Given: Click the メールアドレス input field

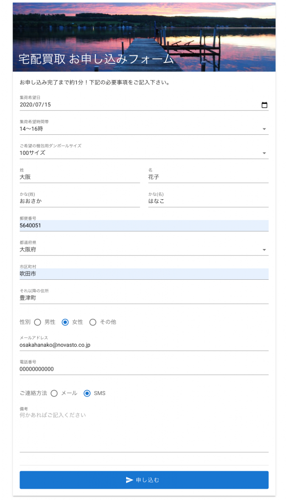Looking at the screenshot, I should (x=144, y=345).
